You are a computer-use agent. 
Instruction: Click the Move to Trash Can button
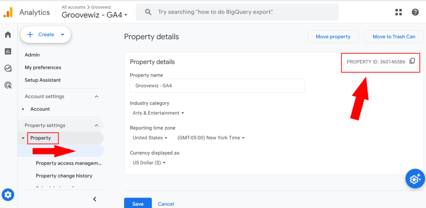394,37
